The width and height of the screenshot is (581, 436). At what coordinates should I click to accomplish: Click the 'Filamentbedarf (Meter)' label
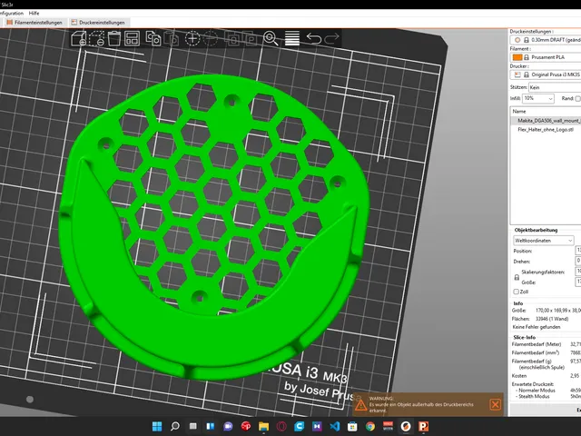click(537, 344)
